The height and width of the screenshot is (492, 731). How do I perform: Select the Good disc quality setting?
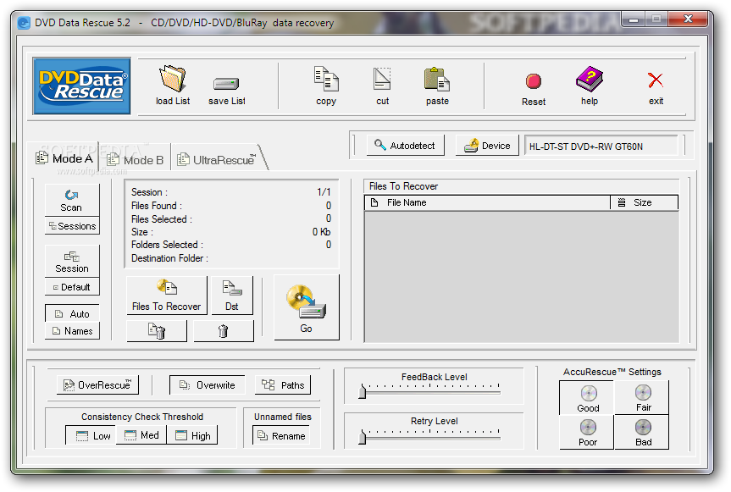point(586,398)
